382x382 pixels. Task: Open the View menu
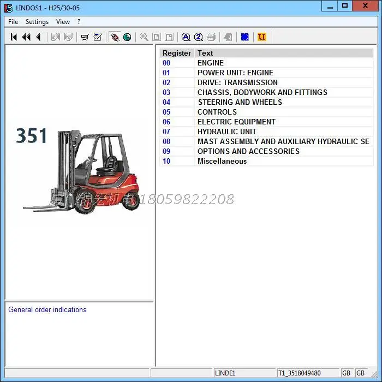(63, 22)
